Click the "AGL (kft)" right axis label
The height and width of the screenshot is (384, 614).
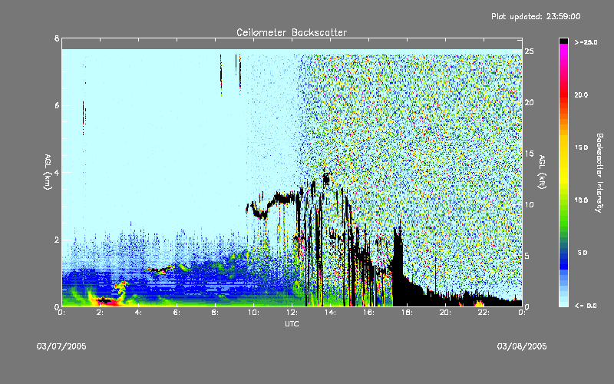pos(543,172)
